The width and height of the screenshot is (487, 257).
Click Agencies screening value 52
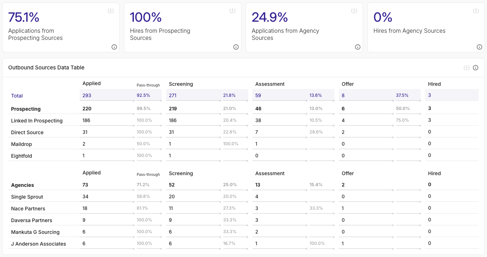click(172, 185)
